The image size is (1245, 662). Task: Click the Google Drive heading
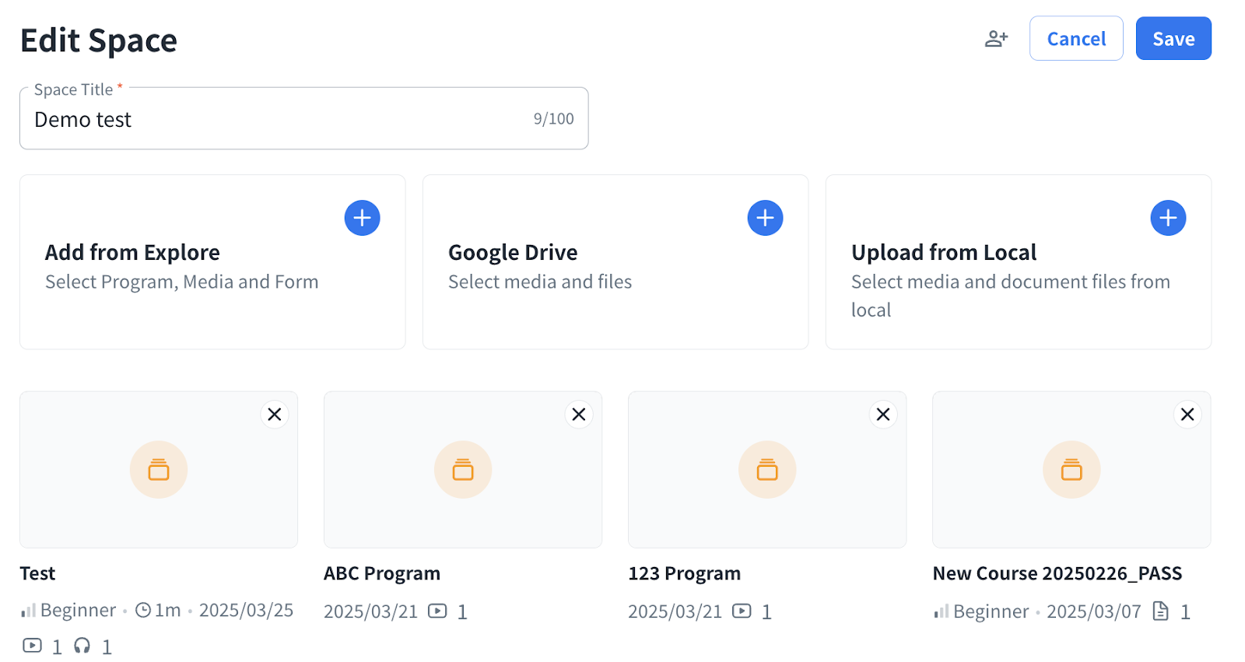point(513,253)
